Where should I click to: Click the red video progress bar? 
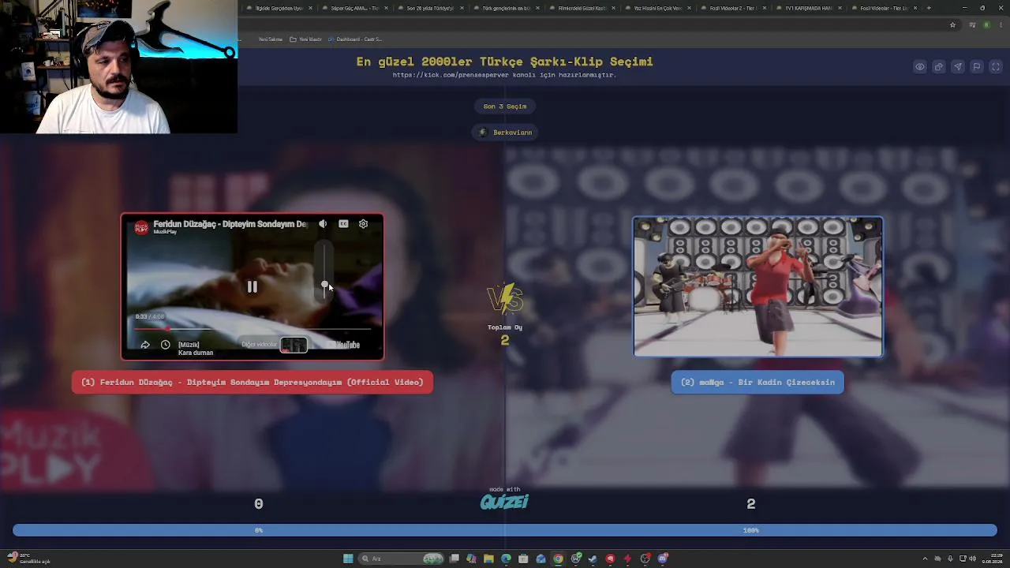(252, 328)
